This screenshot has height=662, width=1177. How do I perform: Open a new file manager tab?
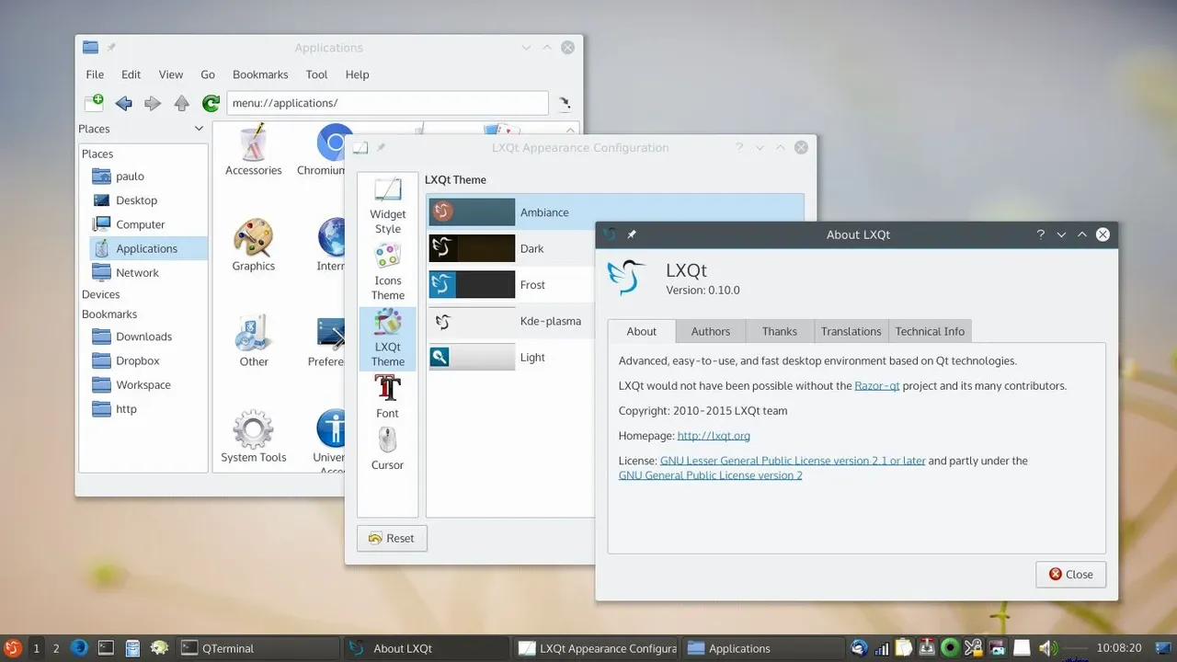tap(92, 102)
